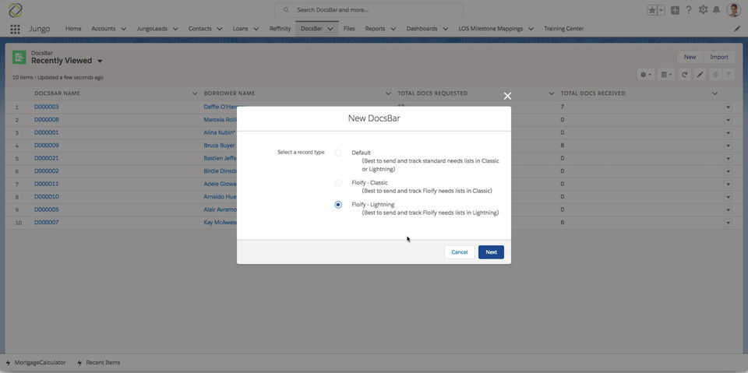The height and width of the screenshot is (373, 748).
Task: Open the favorites list dropdown arrow
Action: tap(662, 10)
